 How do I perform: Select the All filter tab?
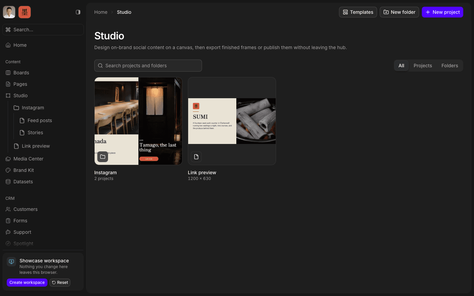401,66
